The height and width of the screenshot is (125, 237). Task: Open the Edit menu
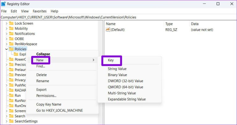point(14,11)
